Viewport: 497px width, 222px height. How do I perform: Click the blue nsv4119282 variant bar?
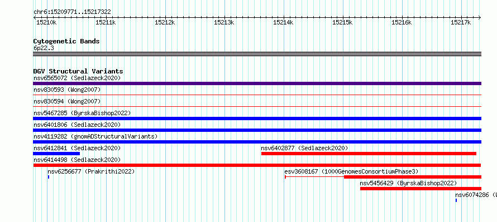click(257, 142)
